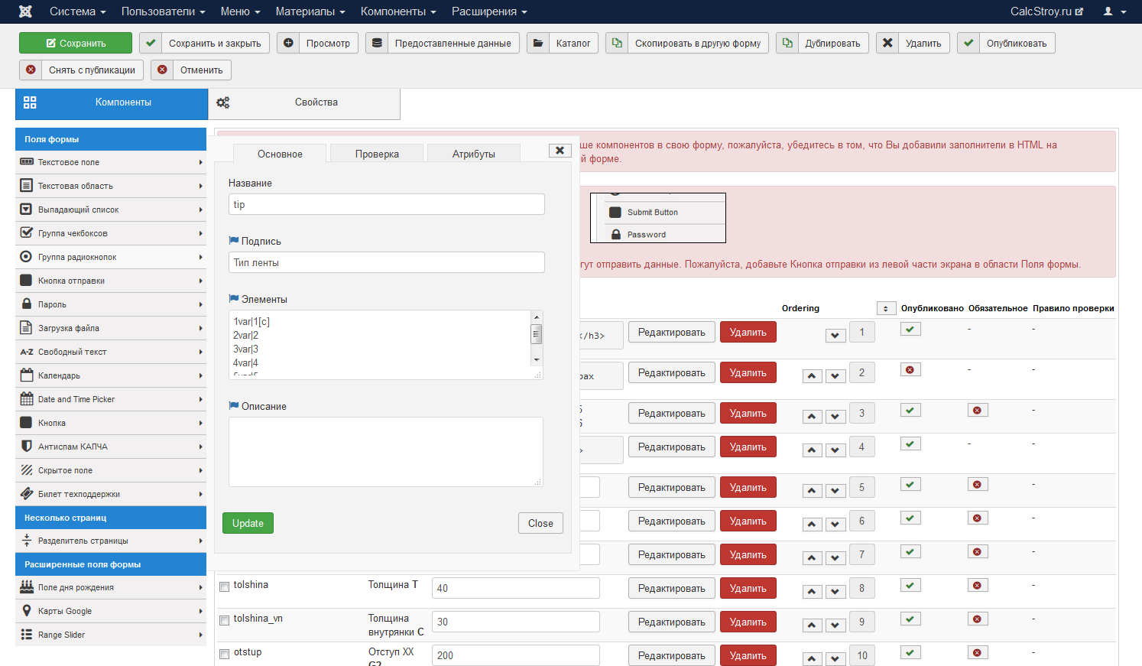The width and height of the screenshot is (1142, 666).
Task: Click the Google Maps pin icon
Action: 27,611
